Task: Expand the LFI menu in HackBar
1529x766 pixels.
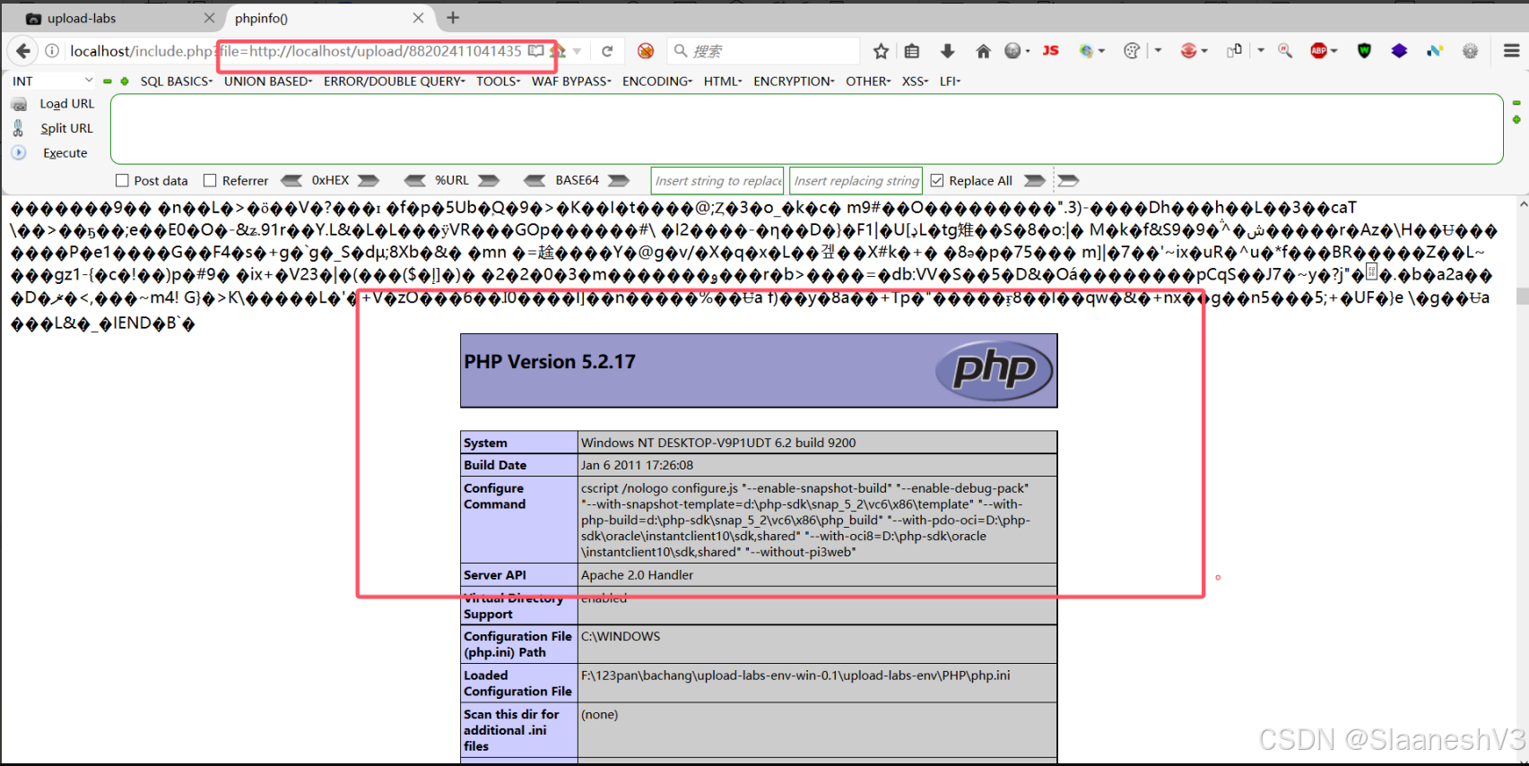Action: (x=950, y=81)
